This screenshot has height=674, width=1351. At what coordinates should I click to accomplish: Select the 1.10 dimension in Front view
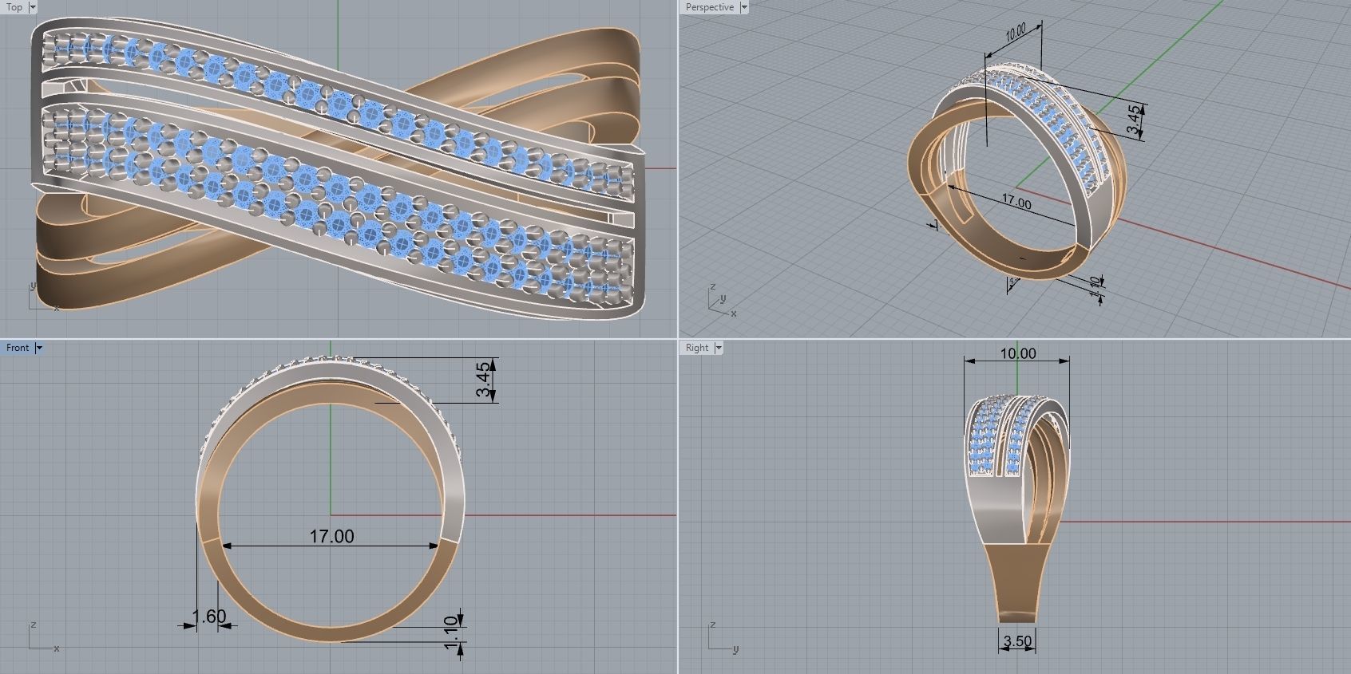(451, 633)
